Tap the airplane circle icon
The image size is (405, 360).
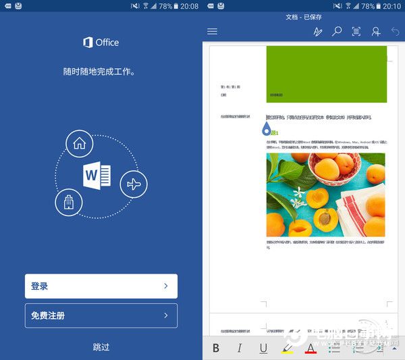tap(134, 184)
